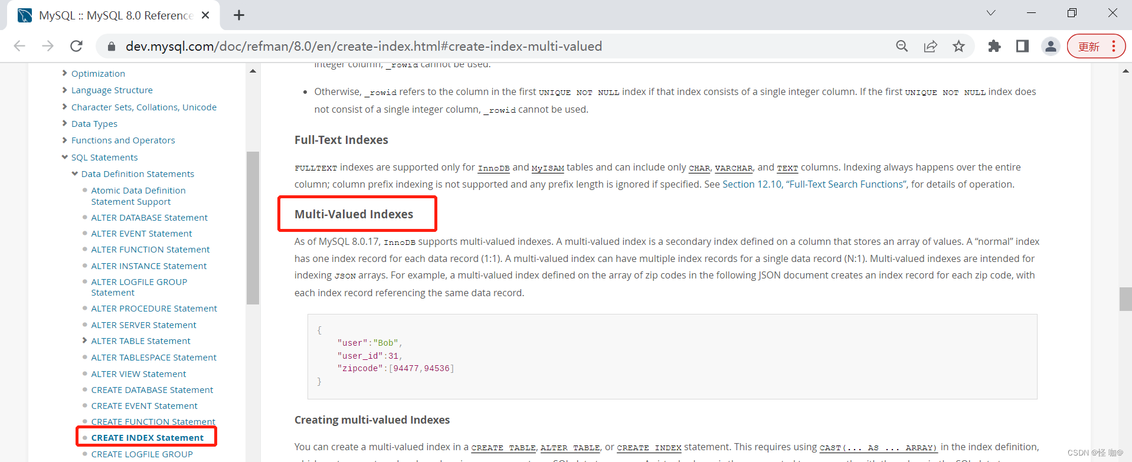The image size is (1132, 462).
Task: Open CREATE LOGFILE GROUP link
Action: point(142,454)
